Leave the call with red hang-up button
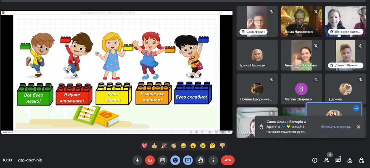The width and height of the screenshot is (370, 168). [228, 160]
